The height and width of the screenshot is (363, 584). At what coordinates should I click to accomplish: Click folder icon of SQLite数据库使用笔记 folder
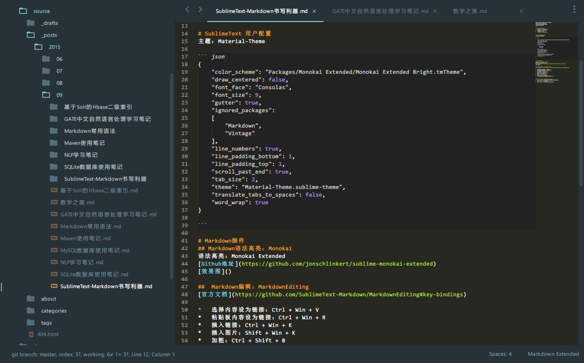(54, 166)
